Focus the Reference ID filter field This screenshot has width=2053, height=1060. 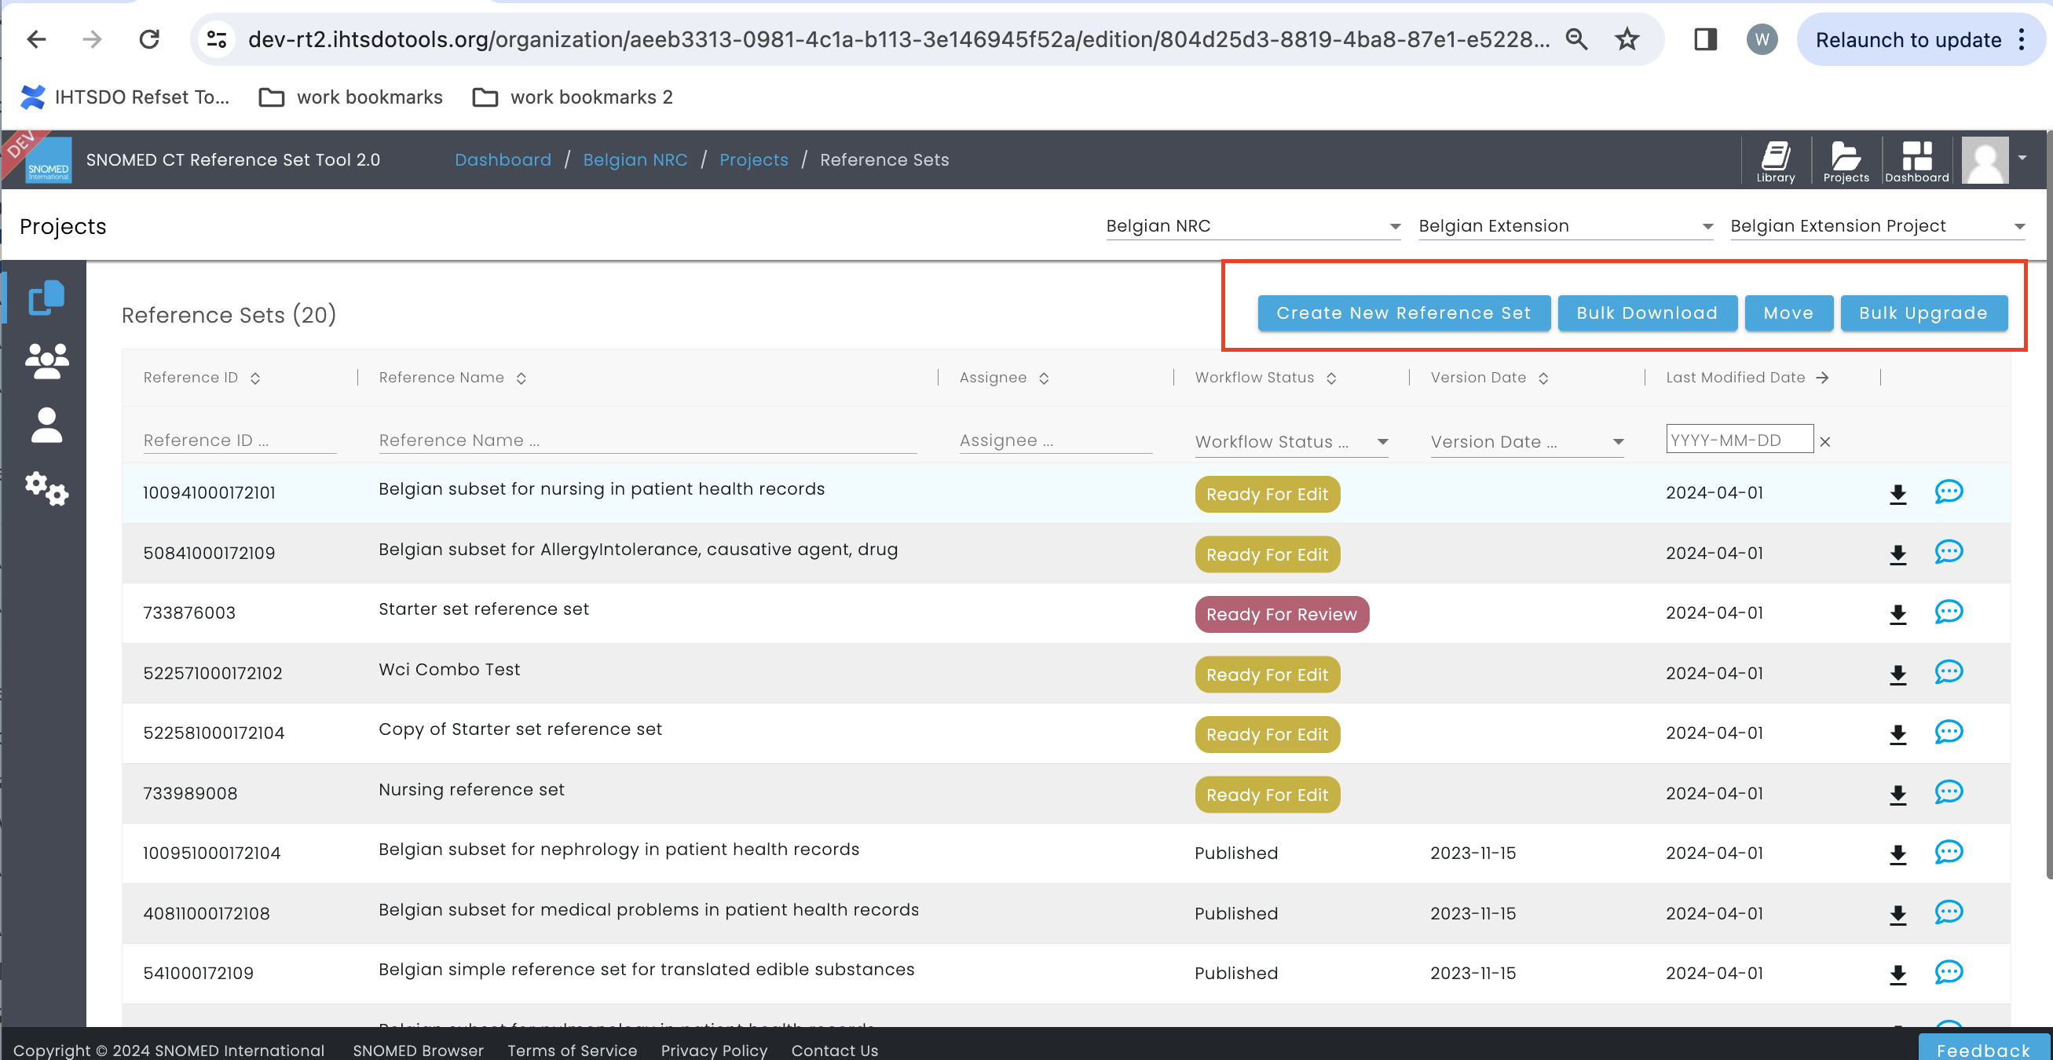(239, 440)
